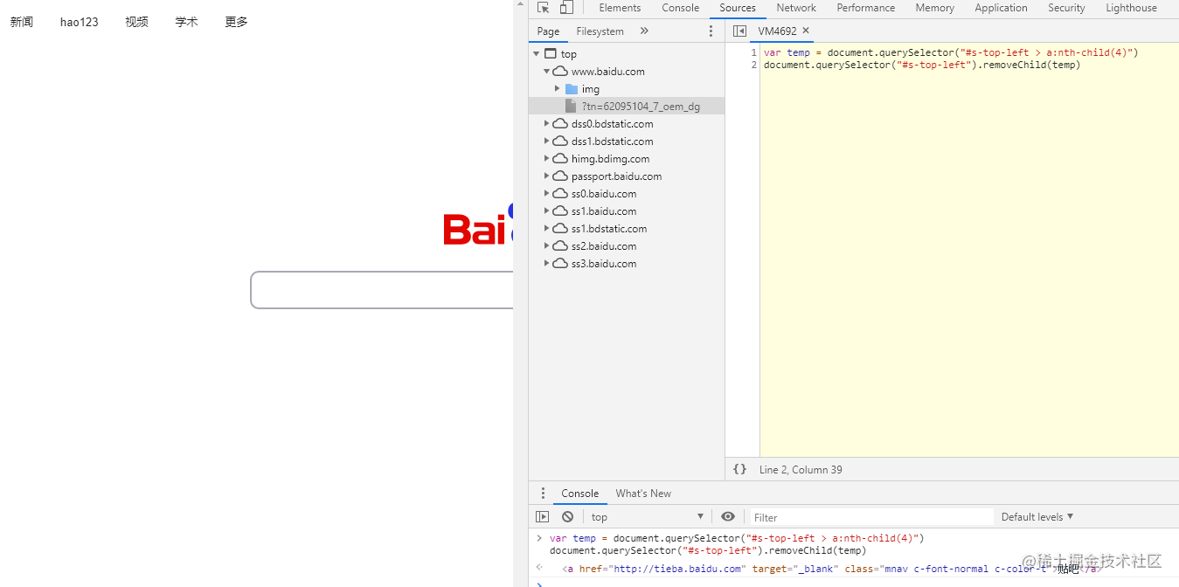Expand the dss0.bdstatic.com node
The height and width of the screenshot is (587, 1179).
[x=547, y=124]
